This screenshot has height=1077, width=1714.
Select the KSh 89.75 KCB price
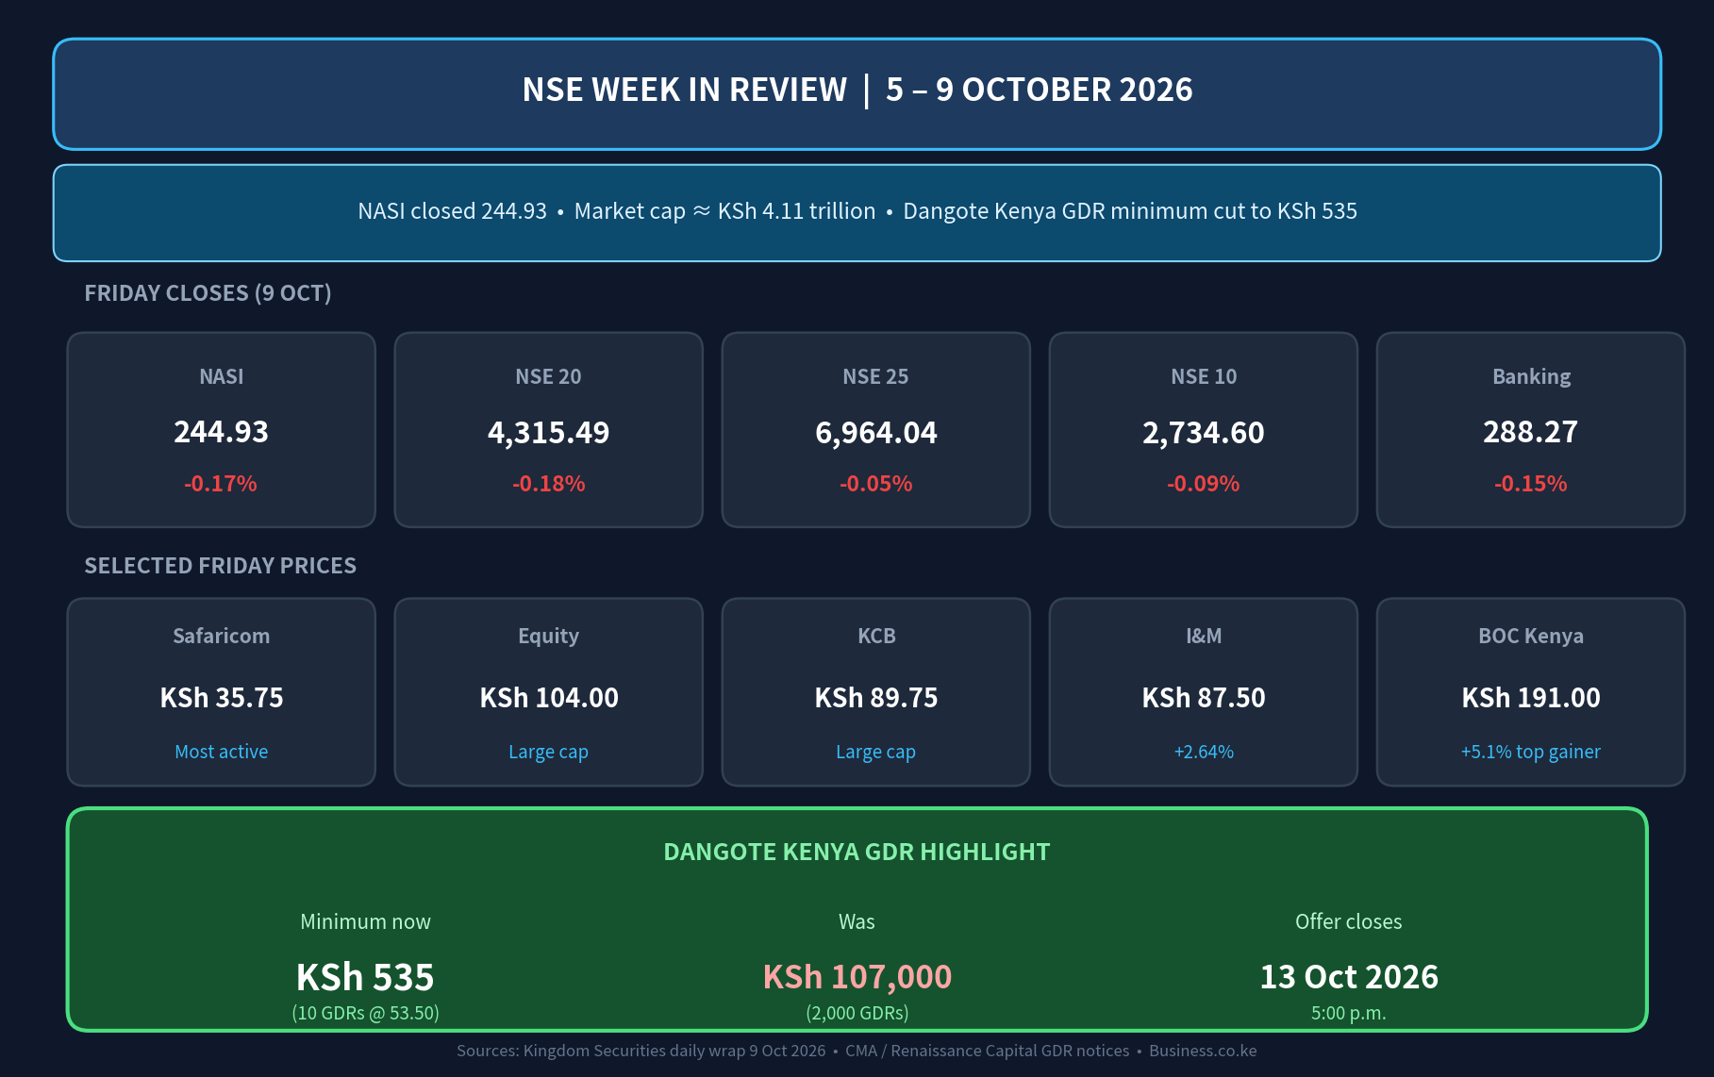click(875, 698)
